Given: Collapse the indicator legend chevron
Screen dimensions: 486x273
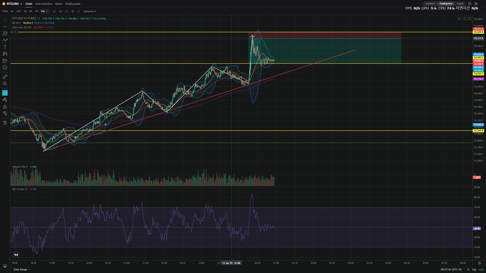Looking at the screenshot, I should tap(15, 32).
